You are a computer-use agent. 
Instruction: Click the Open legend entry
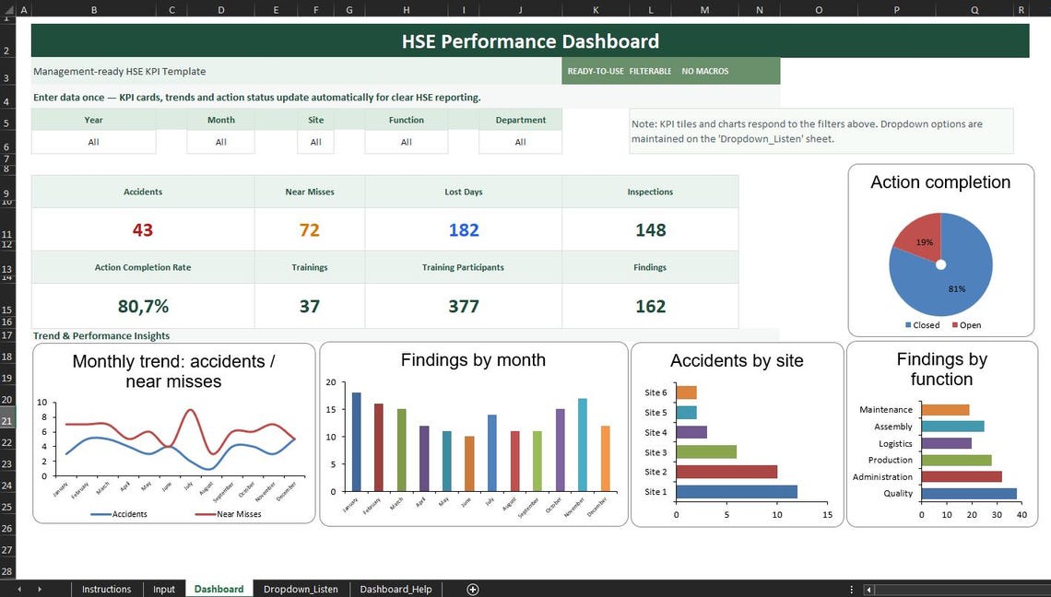point(966,325)
